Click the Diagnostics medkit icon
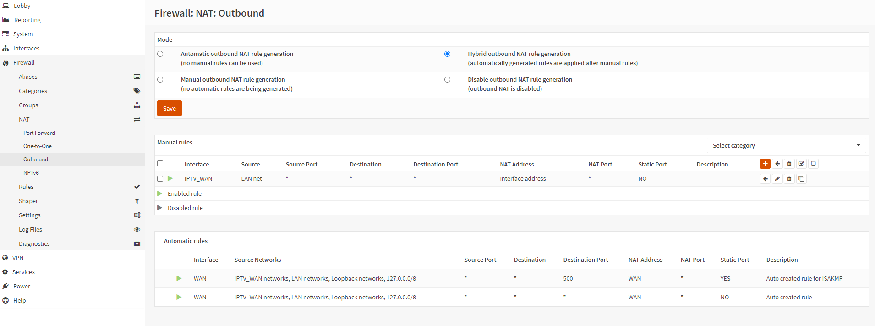Viewport: 875px width, 326px height. (x=137, y=243)
